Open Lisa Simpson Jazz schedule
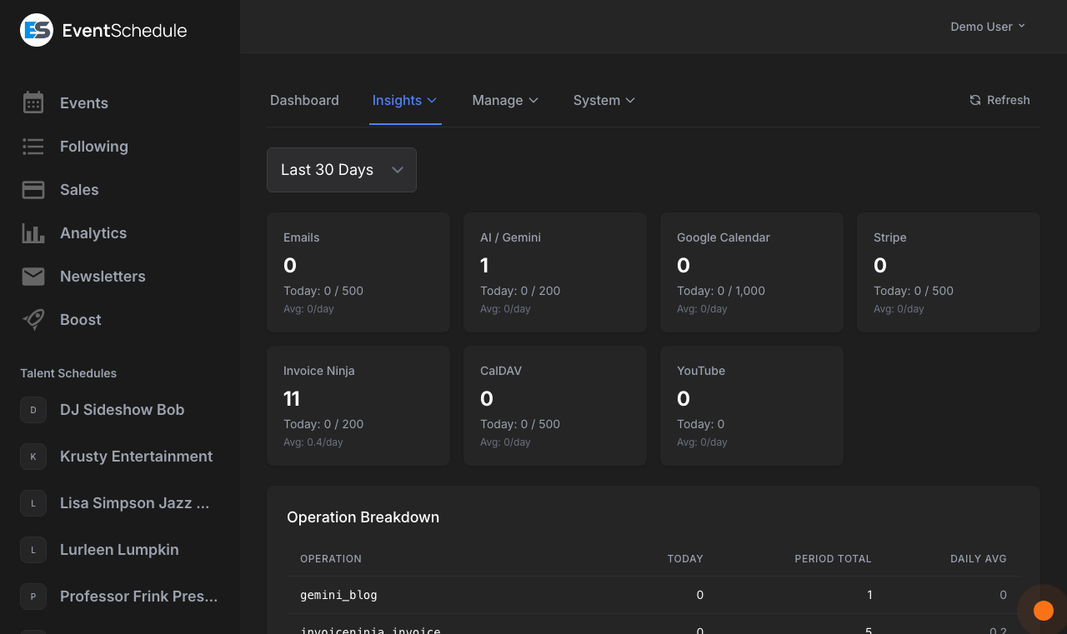 pos(135,503)
